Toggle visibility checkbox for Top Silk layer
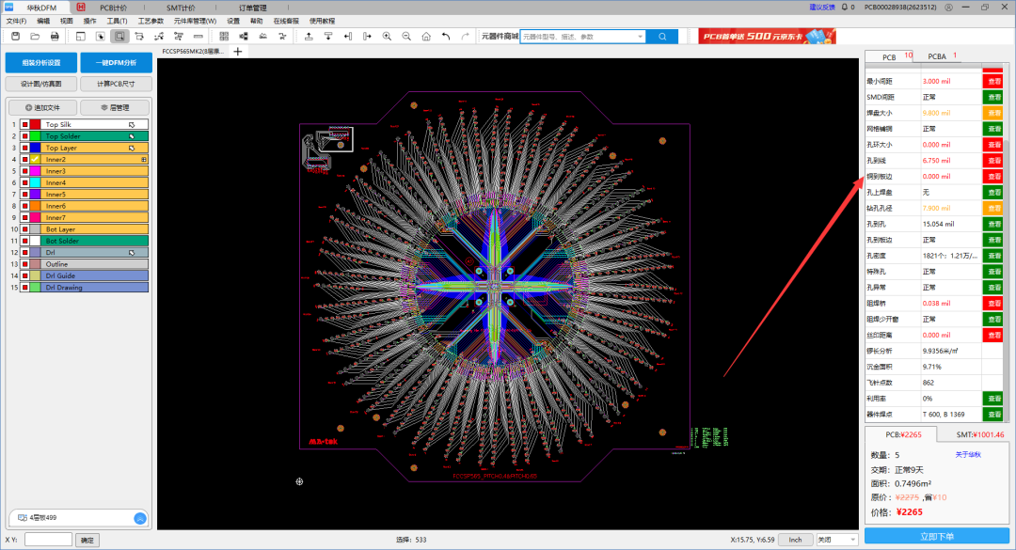 24,124
